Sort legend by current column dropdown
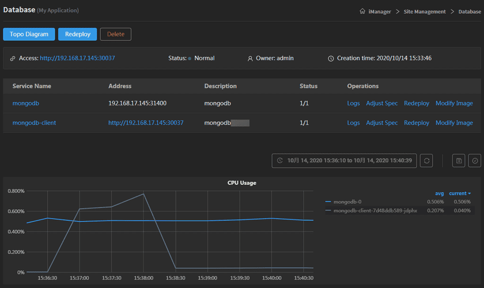The image size is (484, 288). [460, 194]
